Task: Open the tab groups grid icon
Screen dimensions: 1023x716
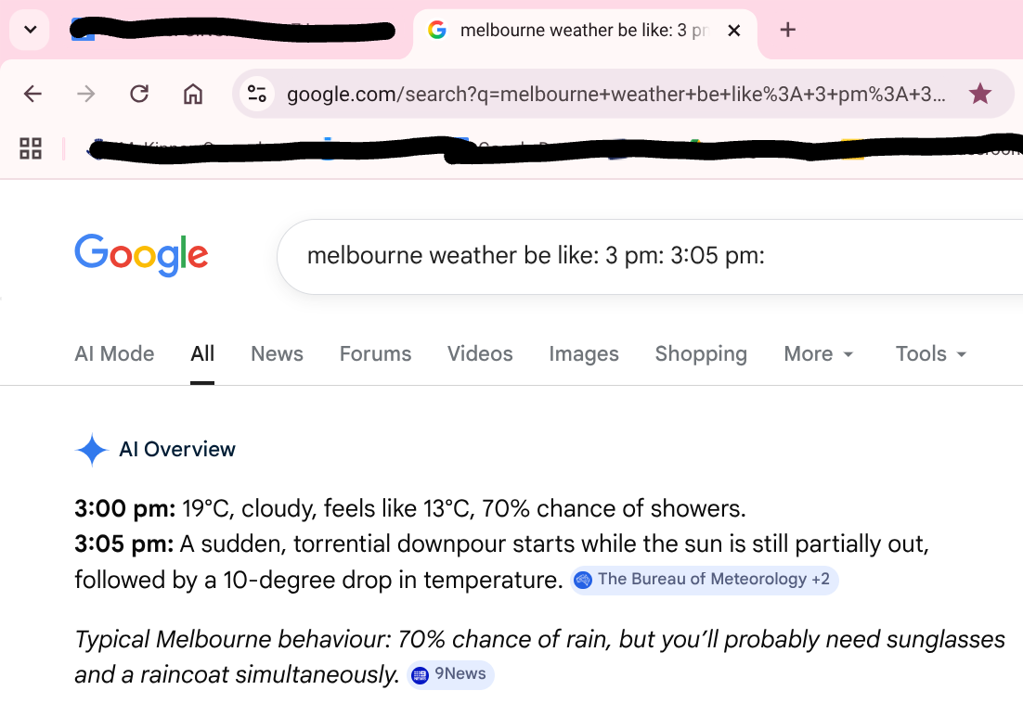Action: 31,148
